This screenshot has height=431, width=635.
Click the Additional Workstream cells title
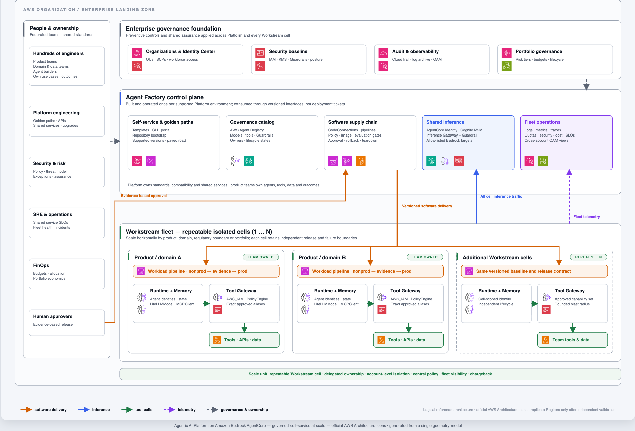[x=497, y=258]
